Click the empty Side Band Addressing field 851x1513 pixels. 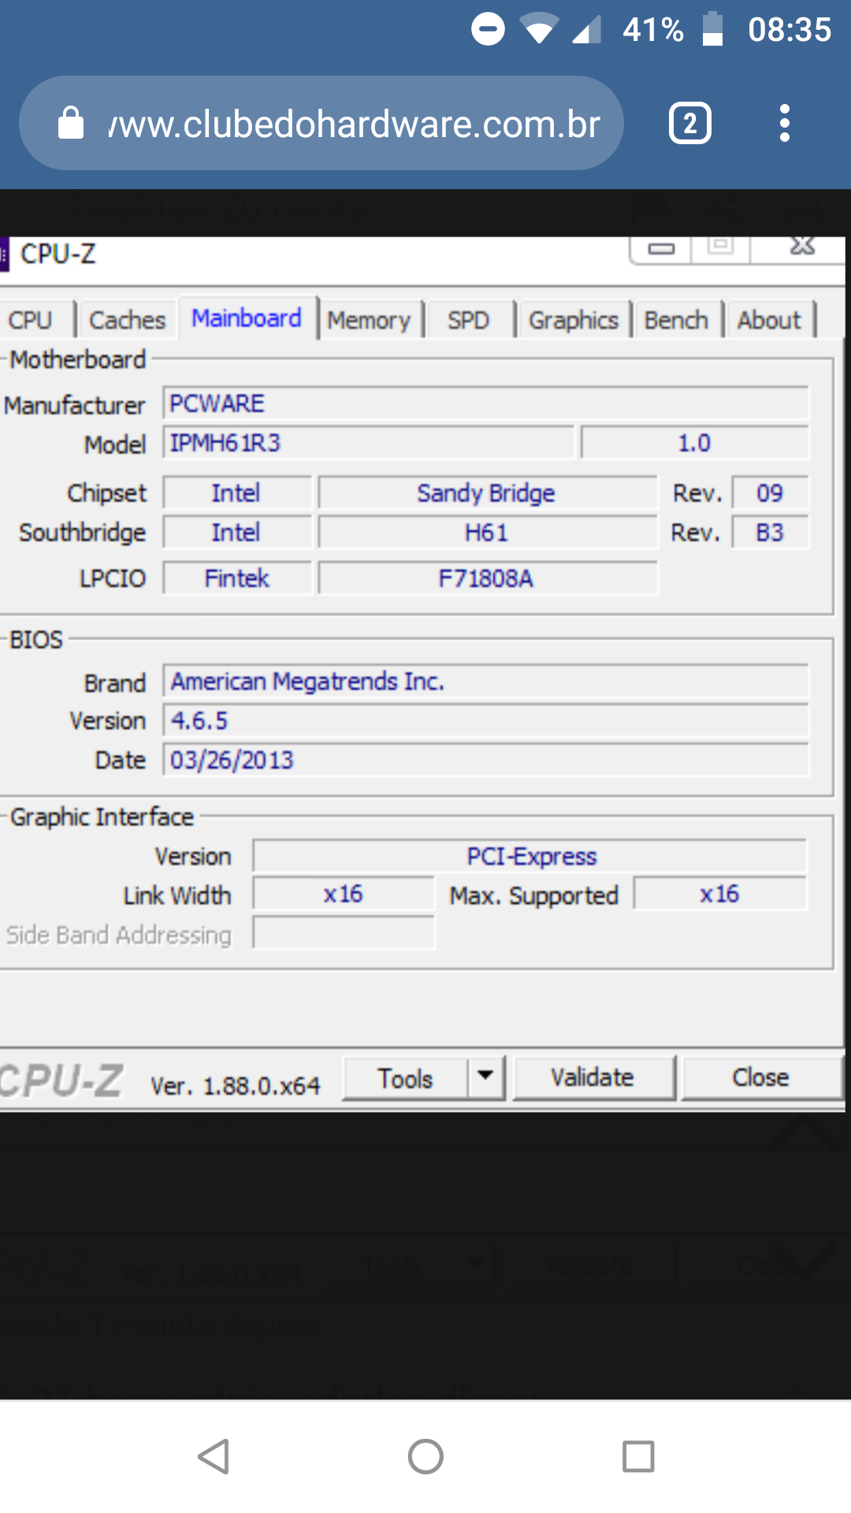tap(344, 933)
